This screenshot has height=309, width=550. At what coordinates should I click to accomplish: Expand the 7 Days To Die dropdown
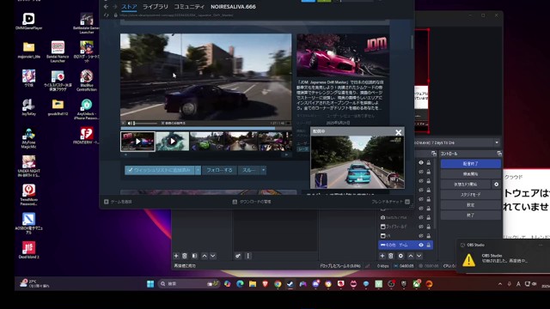click(x=497, y=142)
